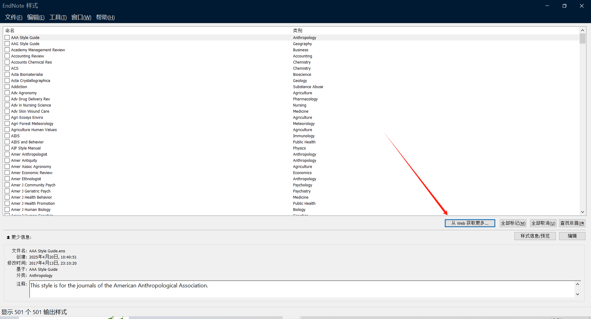Screen dimensions: 591x319
Task: Click the 全部取消(U) button
Action: tap(543, 223)
